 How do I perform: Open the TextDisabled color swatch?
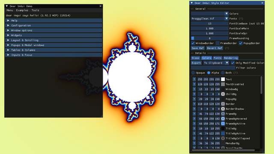click(x=223, y=84)
